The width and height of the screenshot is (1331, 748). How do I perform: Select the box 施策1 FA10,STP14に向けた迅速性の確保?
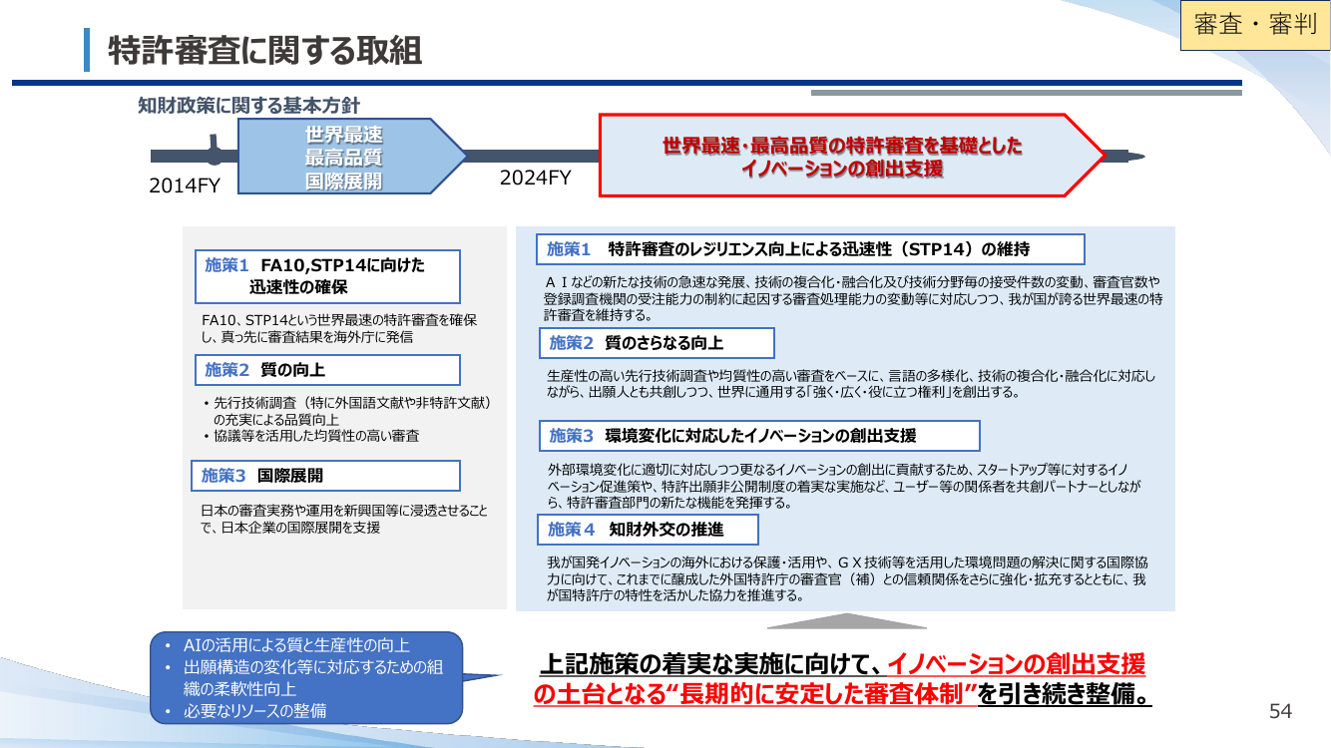pos(328,276)
